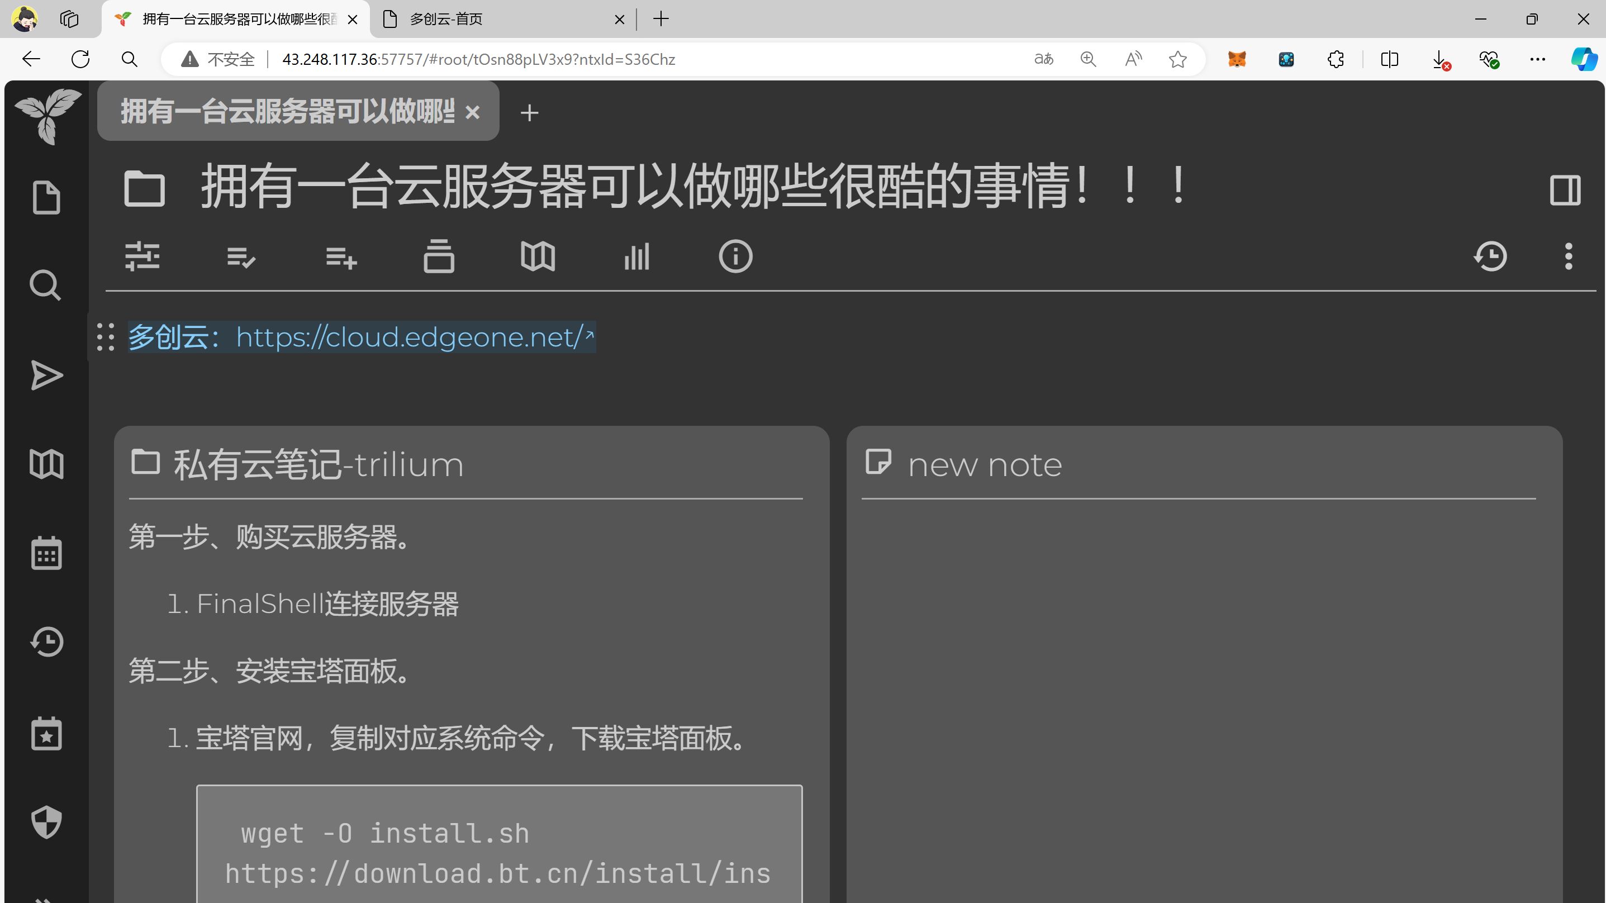Click the protected session shield icon
Image resolution: width=1606 pixels, height=903 pixels.
pyautogui.click(x=47, y=822)
